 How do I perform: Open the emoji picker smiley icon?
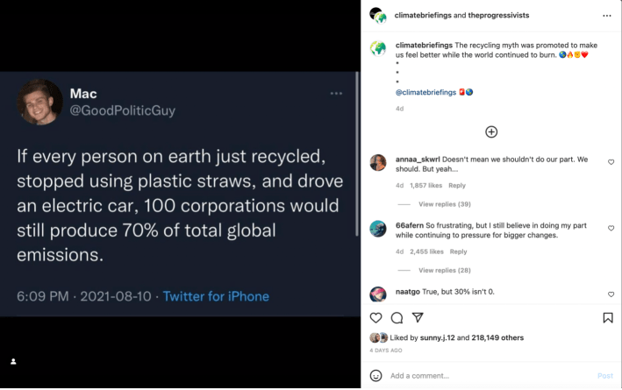tap(376, 375)
